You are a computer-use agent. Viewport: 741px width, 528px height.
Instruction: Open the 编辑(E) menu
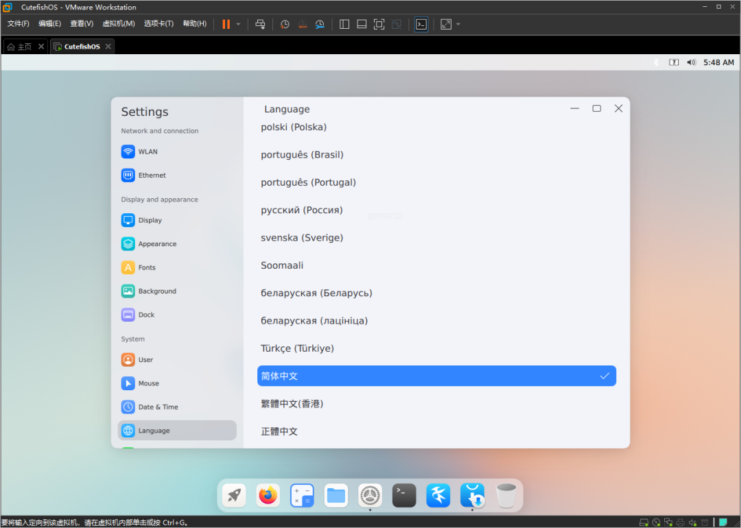coord(49,23)
